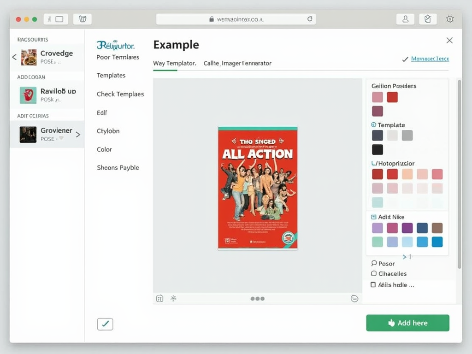Click the lock icon in the address bar
The image size is (472, 354).
(x=212, y=19)
